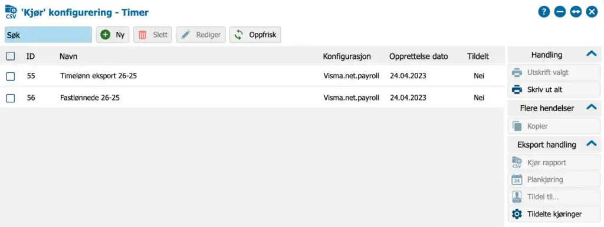Minimize the panel with the minus icon
Screen dimensions: 604x227
560,12
